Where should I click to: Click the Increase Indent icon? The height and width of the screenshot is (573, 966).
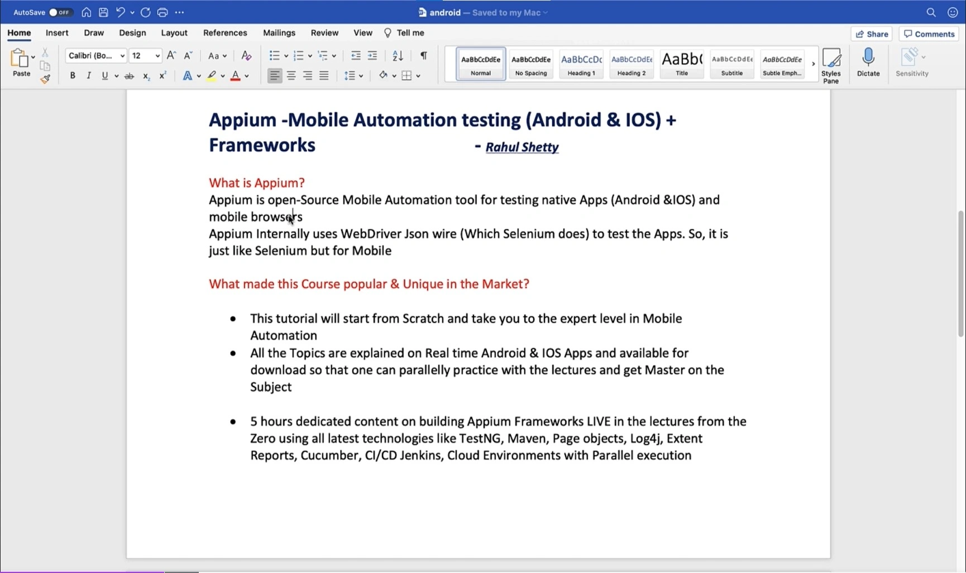tap(372, 56)
